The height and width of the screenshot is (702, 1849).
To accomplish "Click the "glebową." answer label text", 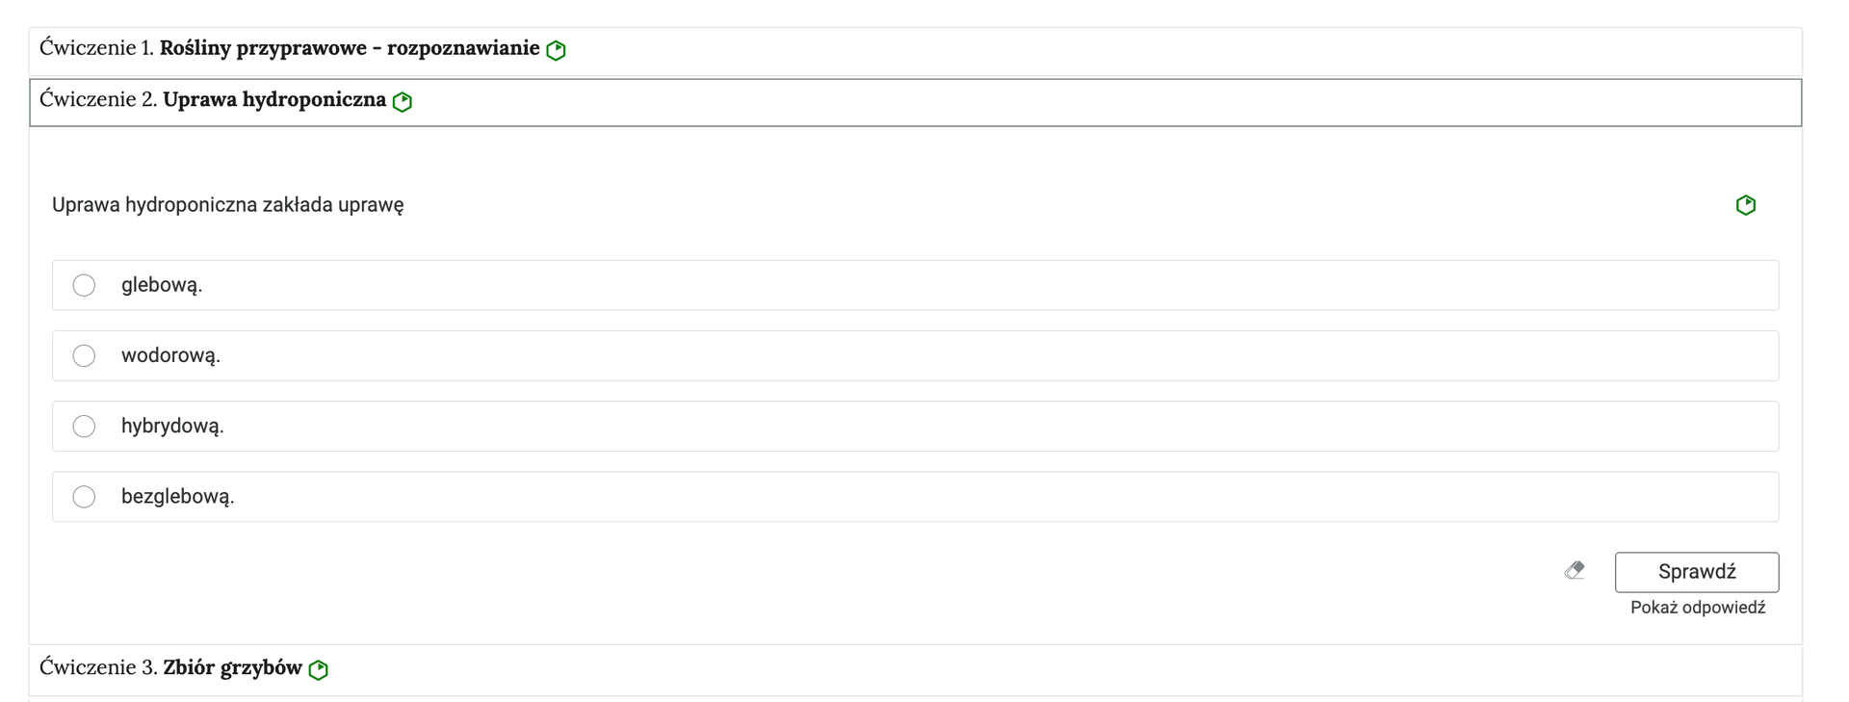I will 162,285.
